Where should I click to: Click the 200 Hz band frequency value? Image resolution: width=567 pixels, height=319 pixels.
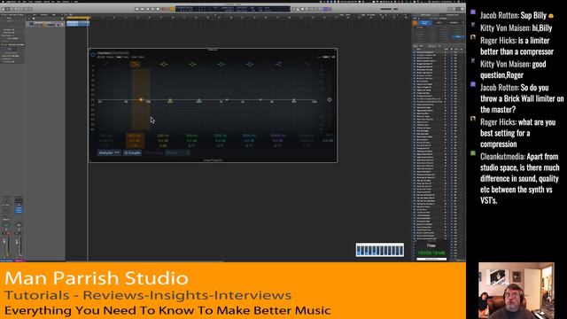point(163,136)
